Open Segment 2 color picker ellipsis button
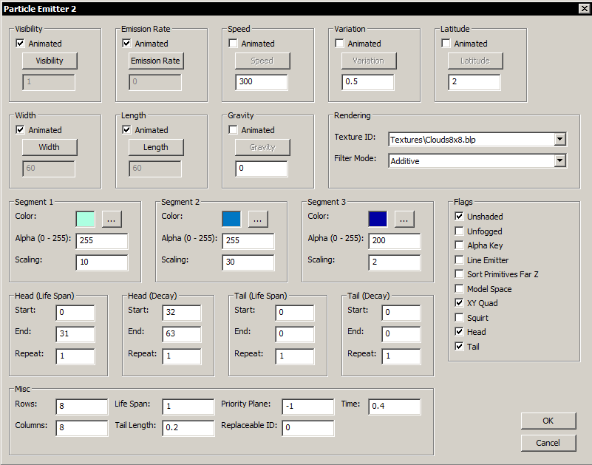 [257, 219]
